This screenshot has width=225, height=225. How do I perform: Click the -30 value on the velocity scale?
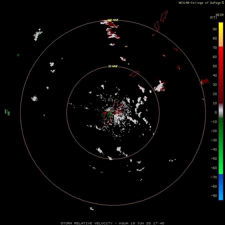pyautogui.click(x=214, y=140)
